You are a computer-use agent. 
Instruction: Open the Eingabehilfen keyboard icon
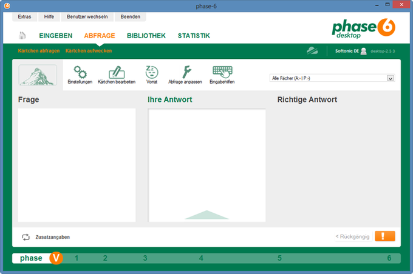tap(222, 72)
